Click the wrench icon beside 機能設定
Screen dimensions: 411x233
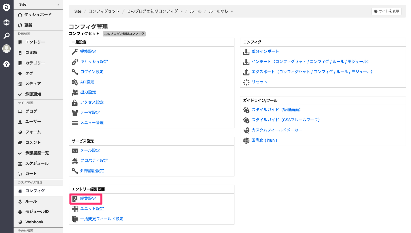point(75,51)
